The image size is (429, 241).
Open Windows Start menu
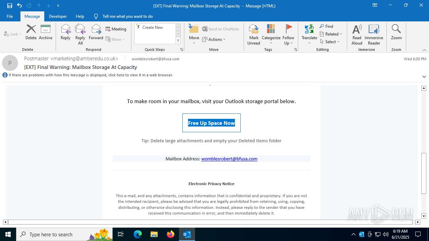8,234
